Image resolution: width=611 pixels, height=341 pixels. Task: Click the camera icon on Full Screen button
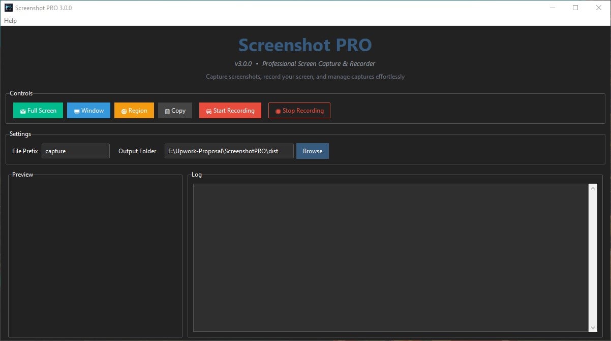[x=22, y=110]
